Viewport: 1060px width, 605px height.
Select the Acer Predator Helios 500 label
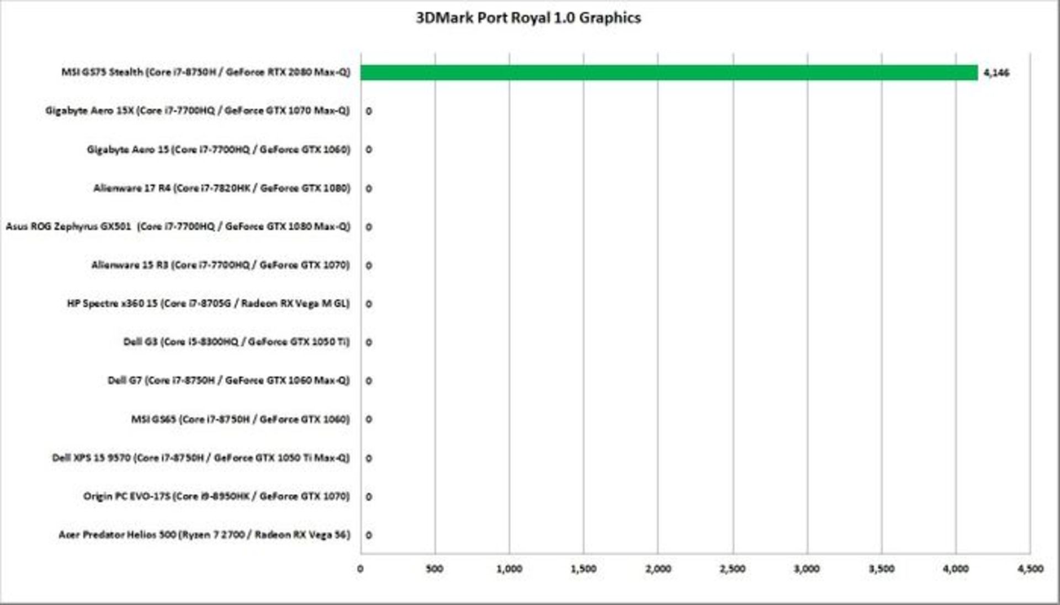tap(204, 535)
